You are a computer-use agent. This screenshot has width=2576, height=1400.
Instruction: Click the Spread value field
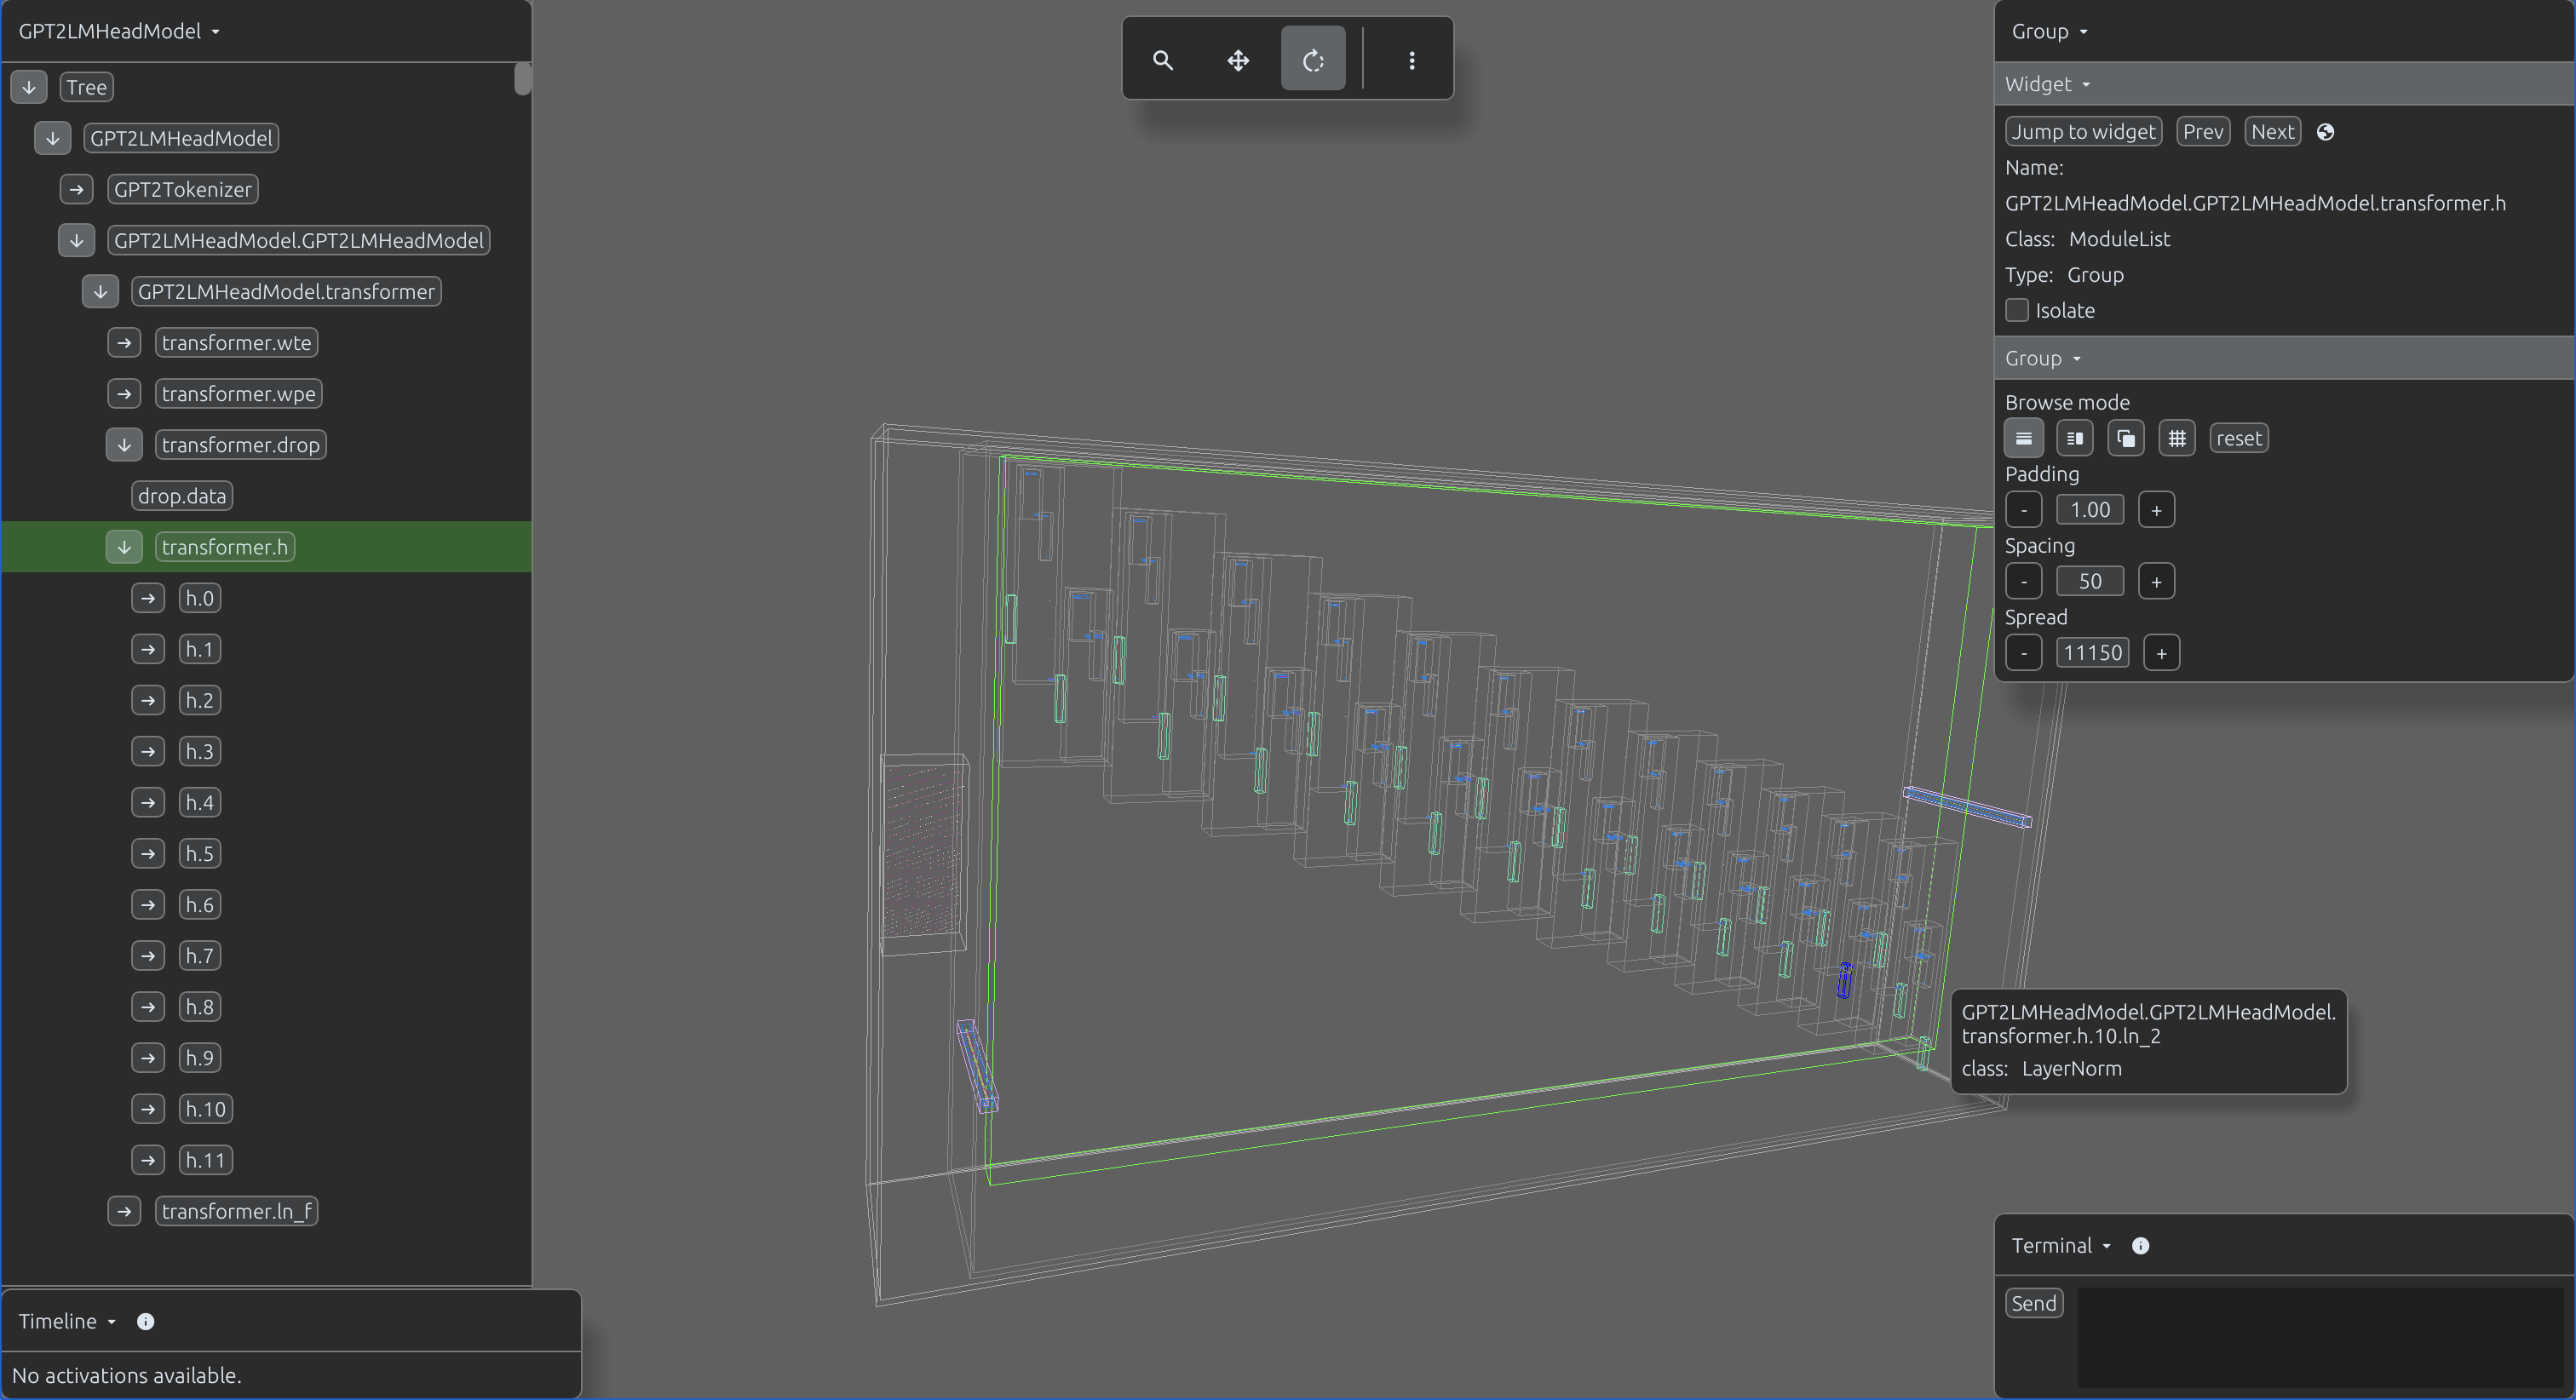click(2092, 653)
